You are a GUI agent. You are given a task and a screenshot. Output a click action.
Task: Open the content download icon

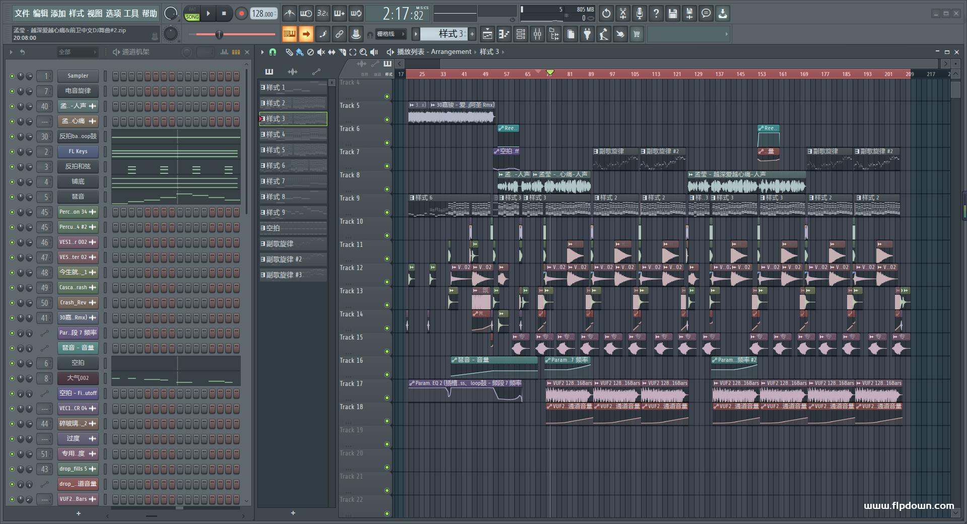pos(723,14)
